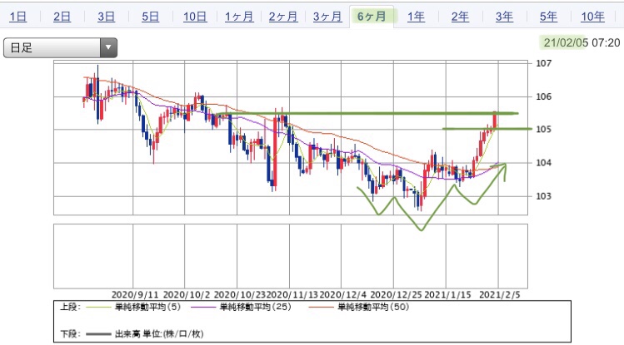
Task: Show the 3ヶ月 chart range
Action: (327, 17)
